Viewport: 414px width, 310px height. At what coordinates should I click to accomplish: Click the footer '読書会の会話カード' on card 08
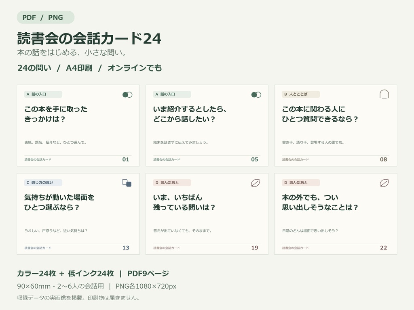tap(296, 159)
